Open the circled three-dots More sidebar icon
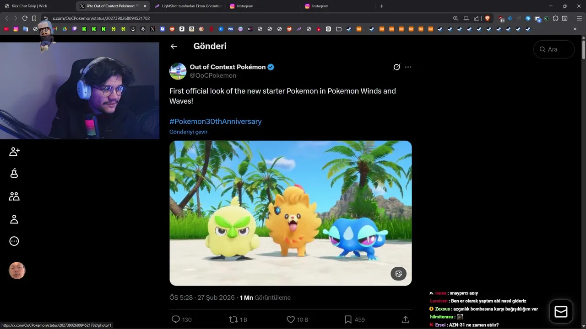The height and width of the screenshot is (329, 586). [x=14, y=241]
